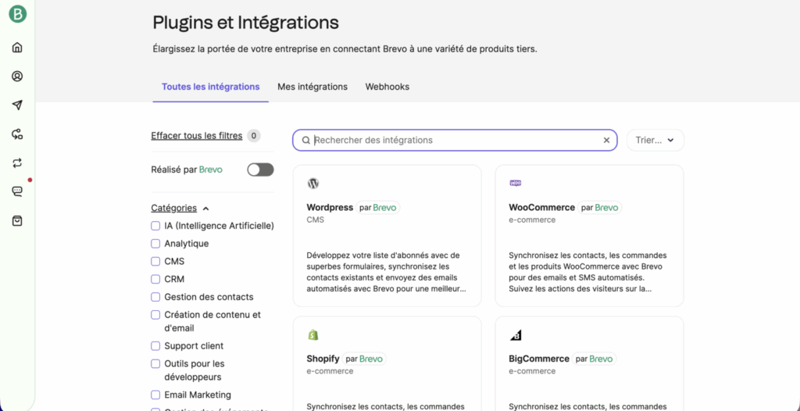
Task: Switch to Toutes les intégrations tab
Action: (211, 87)
